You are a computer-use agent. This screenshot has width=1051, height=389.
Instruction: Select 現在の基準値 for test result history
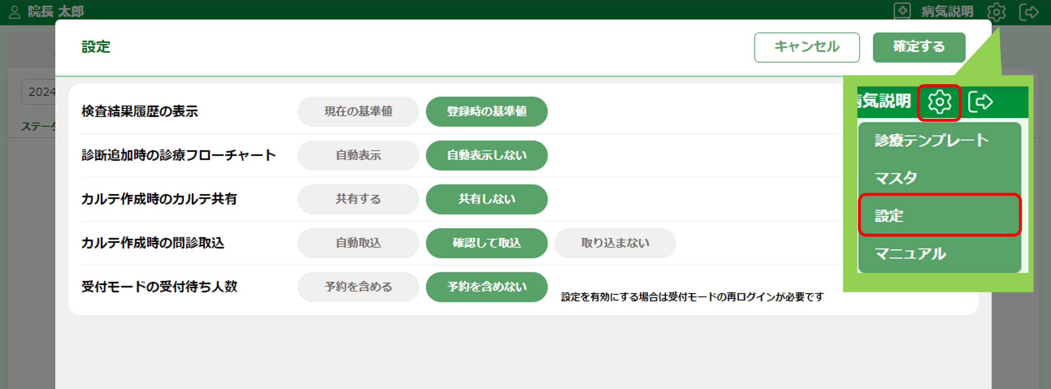pos(358,111)
